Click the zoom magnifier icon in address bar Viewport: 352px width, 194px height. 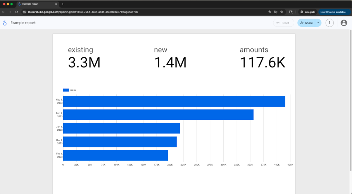(270, 12)
